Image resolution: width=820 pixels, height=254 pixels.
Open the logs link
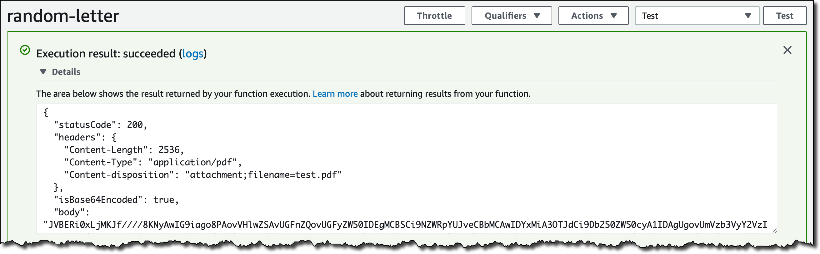(193, 54)
